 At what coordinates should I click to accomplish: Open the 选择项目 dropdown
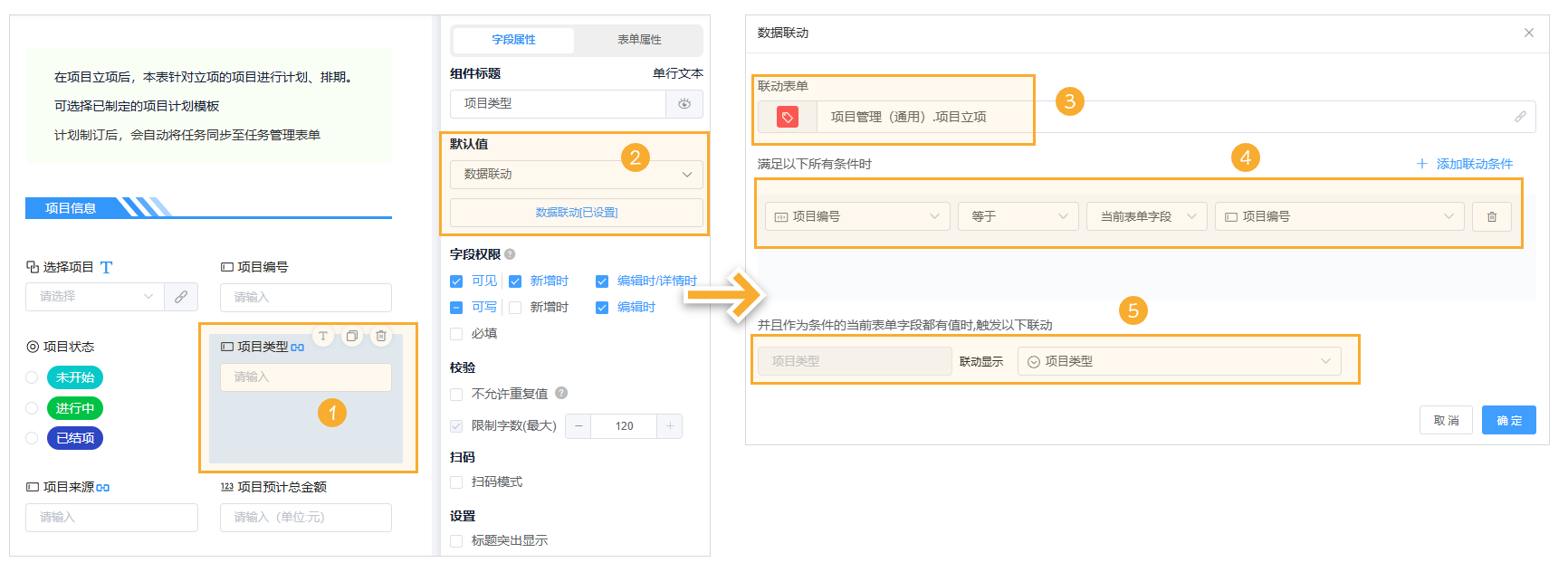[x=95, y=296]
